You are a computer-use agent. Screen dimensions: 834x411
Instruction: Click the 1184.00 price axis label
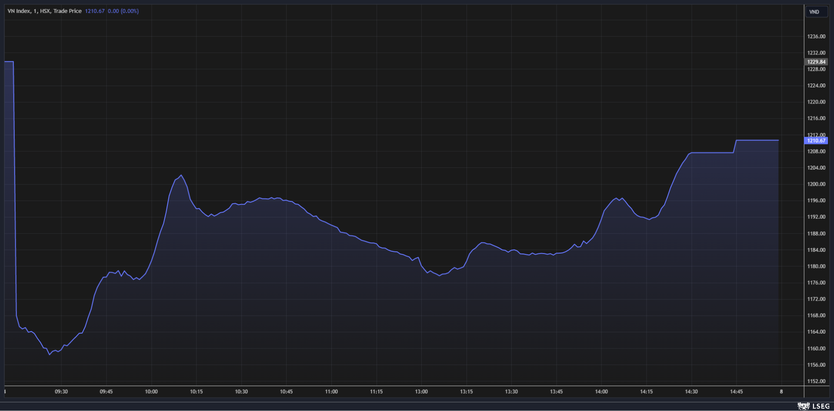(816, 250)
